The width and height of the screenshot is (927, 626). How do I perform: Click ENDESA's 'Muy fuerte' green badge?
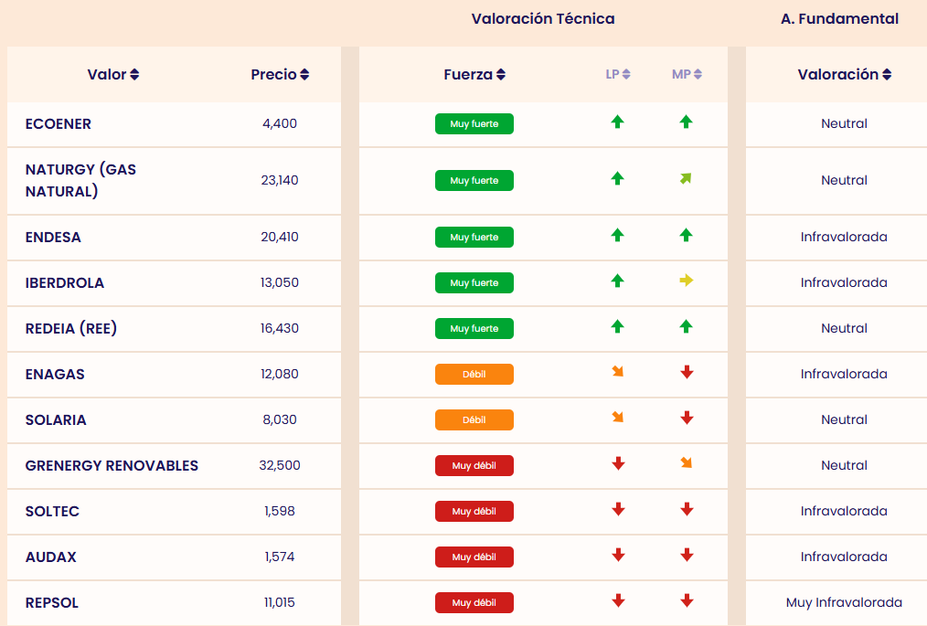pos(474,238)
